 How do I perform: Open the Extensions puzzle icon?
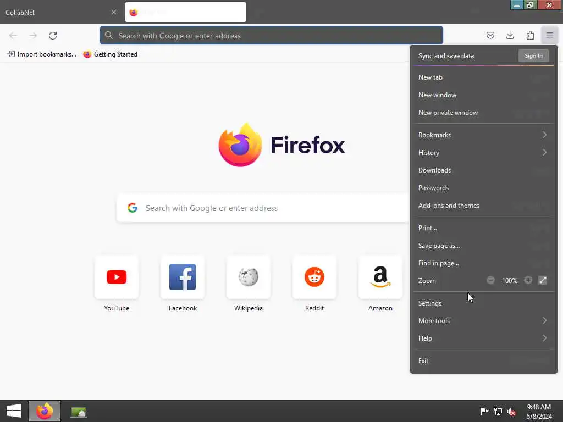coord(530,35)
